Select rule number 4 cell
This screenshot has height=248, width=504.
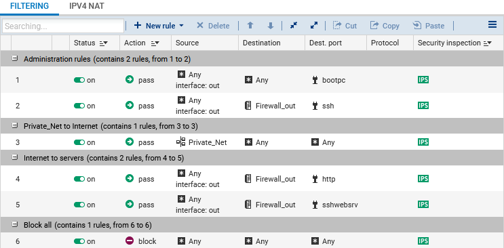click(18, 179)
